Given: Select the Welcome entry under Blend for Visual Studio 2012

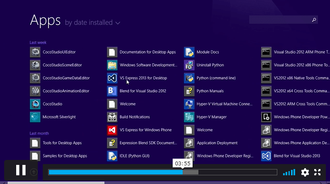Looking at the screenshot, I should [127, 104].
